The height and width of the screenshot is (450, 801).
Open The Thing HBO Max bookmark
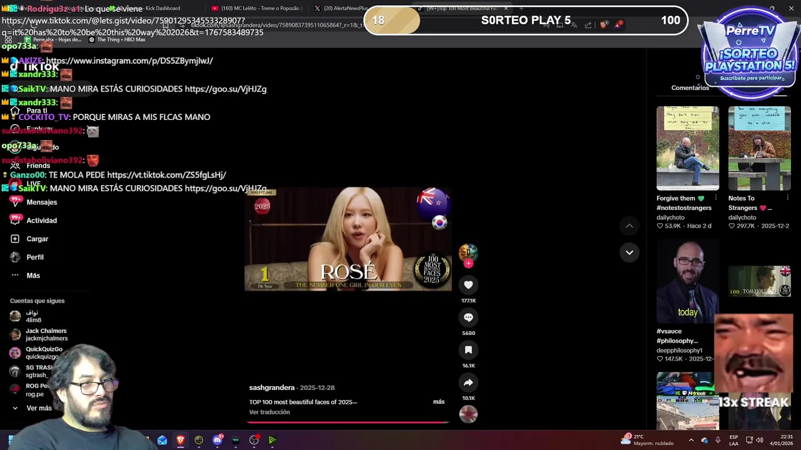117,39
